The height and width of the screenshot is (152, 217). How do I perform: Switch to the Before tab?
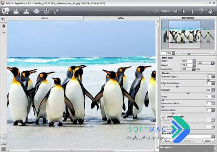[45, 18]
